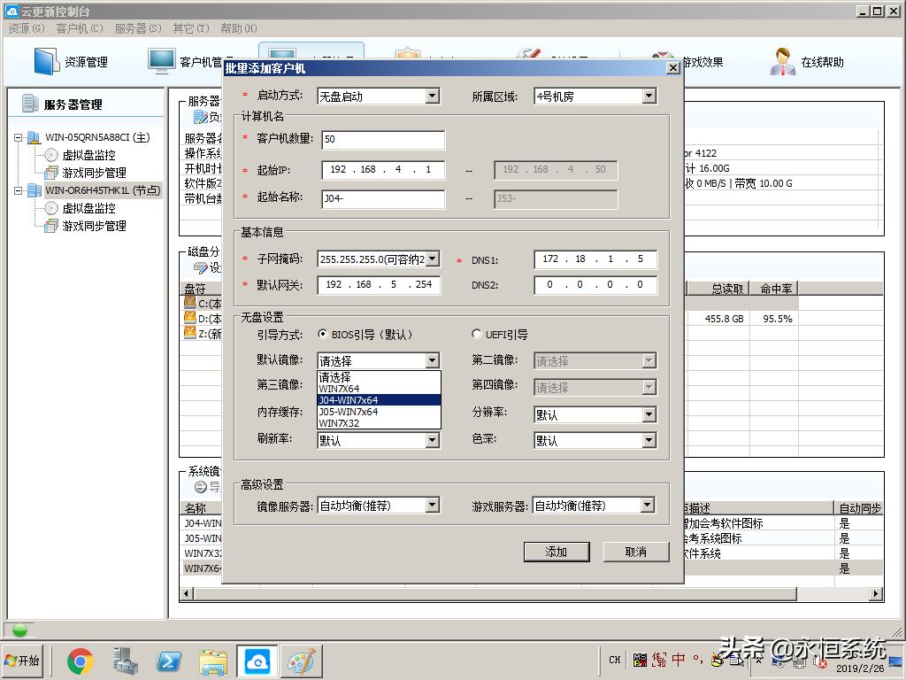Click the 客户机数量 input field

coord(382,139)
